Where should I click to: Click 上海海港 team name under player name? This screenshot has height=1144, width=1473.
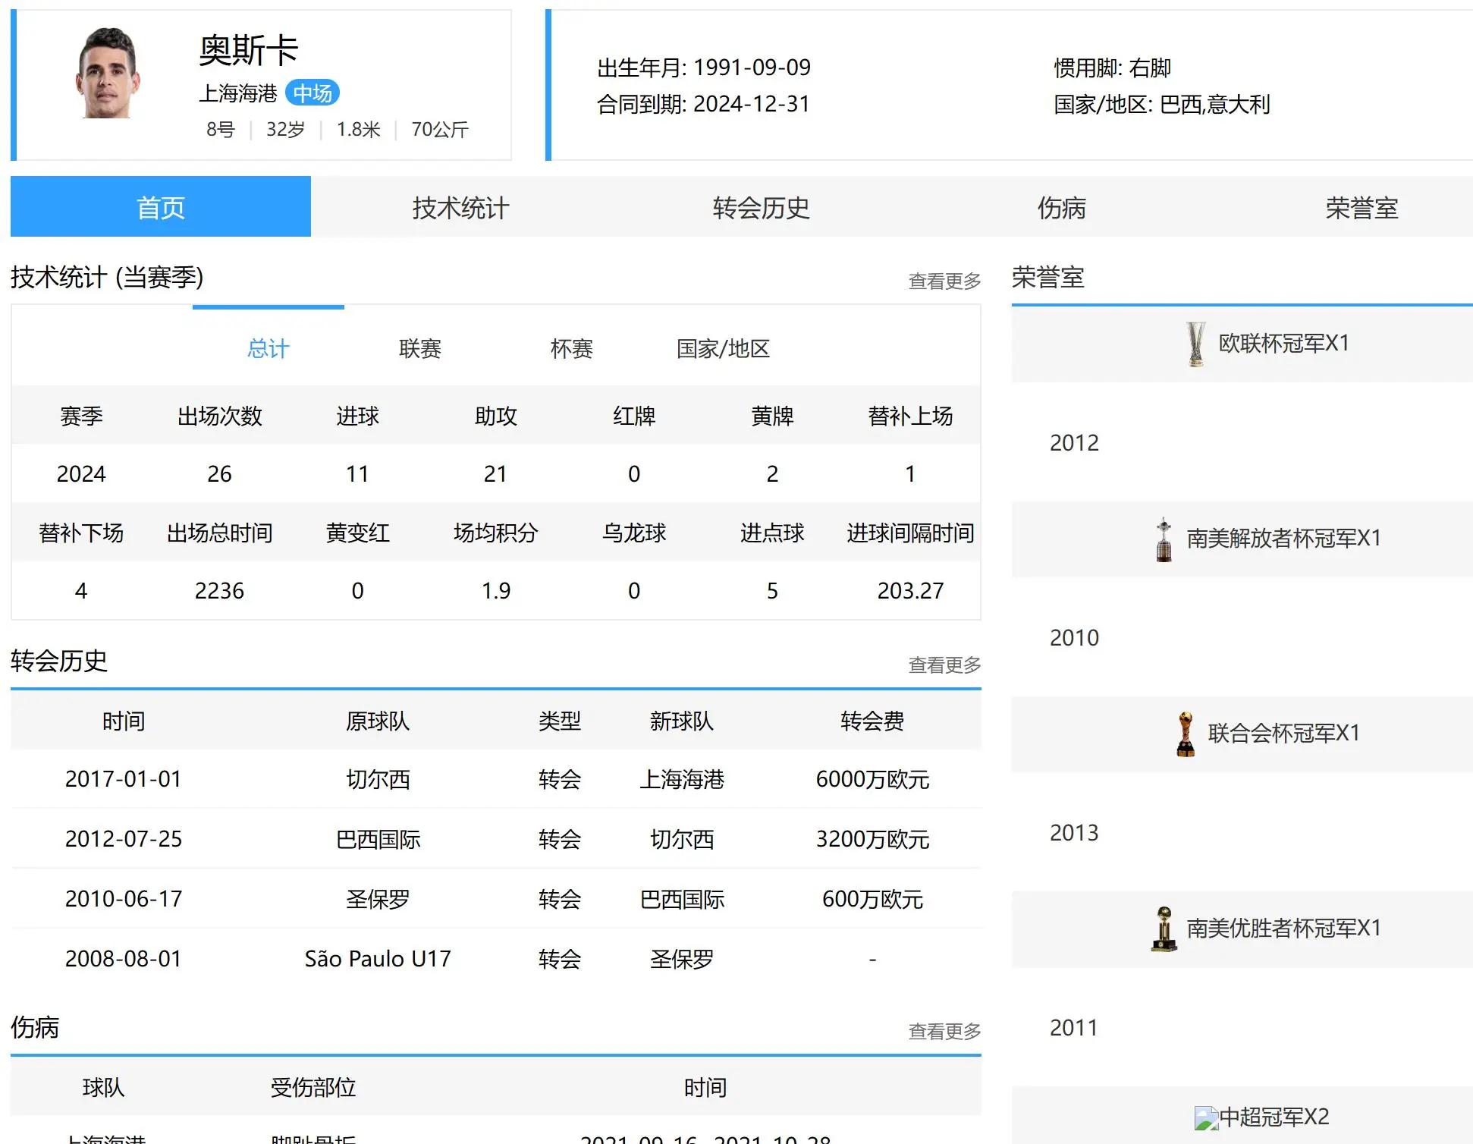pyautogui.click(x=238, y=93)
